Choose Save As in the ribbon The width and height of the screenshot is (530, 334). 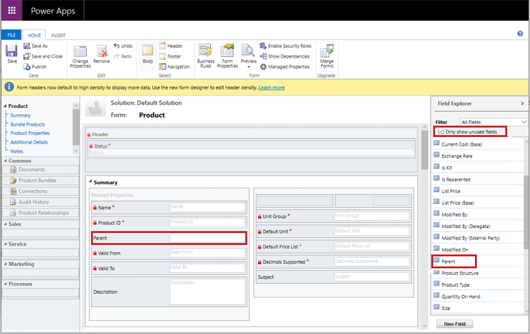(x=36, y=46)
